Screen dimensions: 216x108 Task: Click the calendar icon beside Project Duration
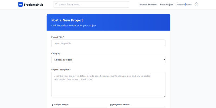coord(112,104)
